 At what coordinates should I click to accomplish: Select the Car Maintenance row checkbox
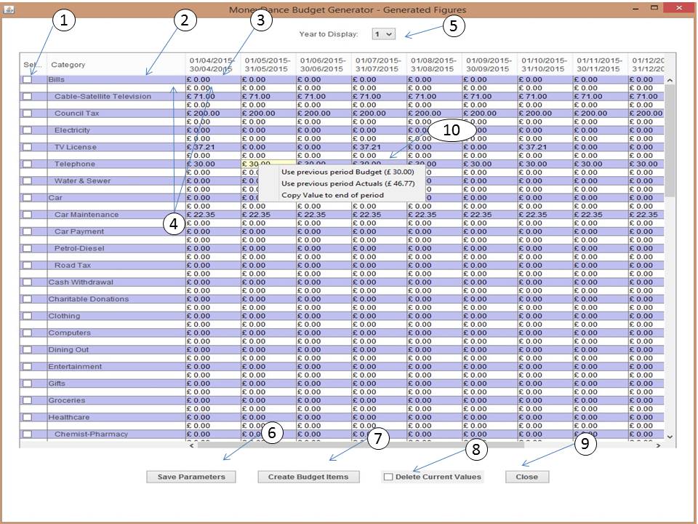(x=28, y=215)
